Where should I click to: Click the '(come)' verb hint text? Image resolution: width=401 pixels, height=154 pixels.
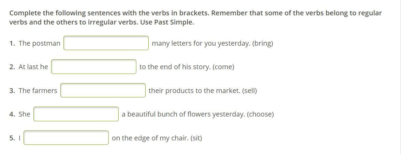pyautogui.click(x=223, y=67)
